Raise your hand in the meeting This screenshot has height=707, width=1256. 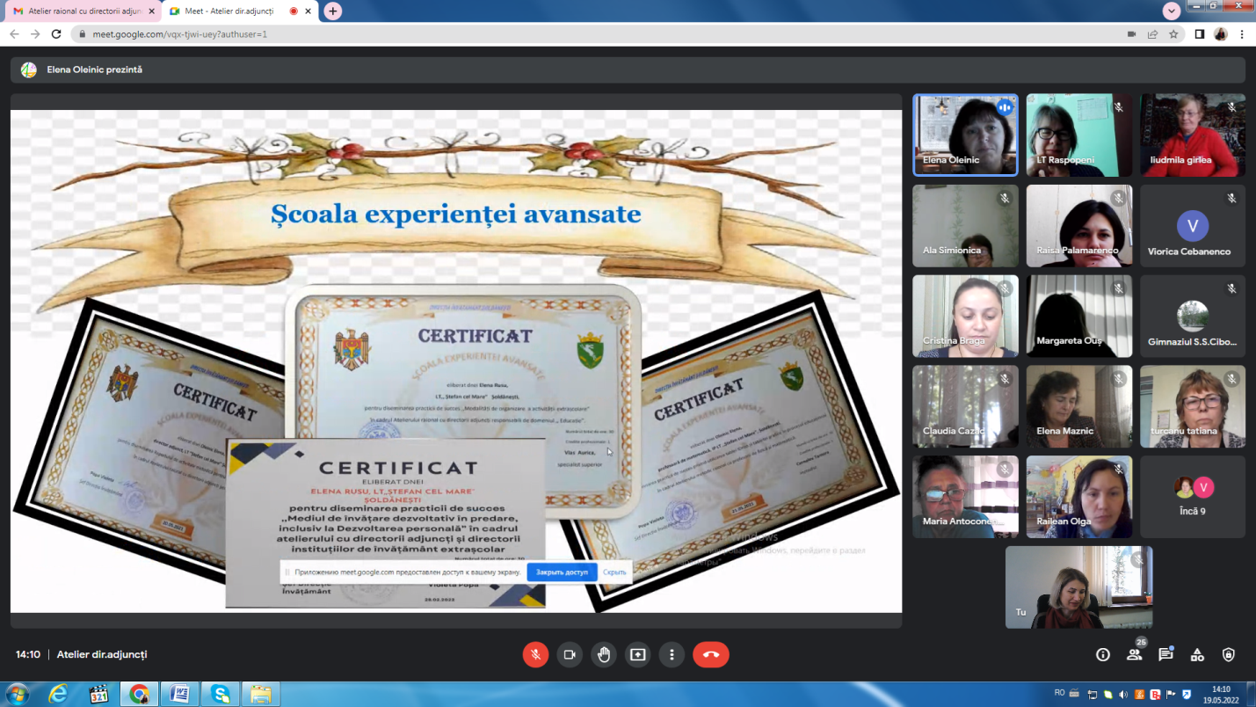tap(604, 654)
